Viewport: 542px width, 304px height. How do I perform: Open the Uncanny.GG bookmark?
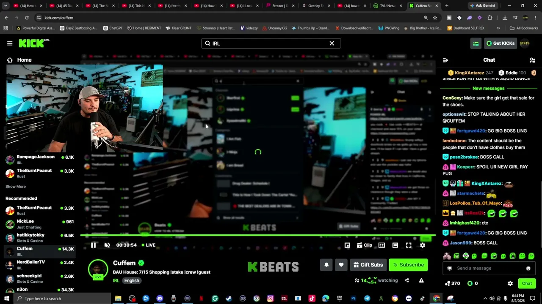(274, 28)
